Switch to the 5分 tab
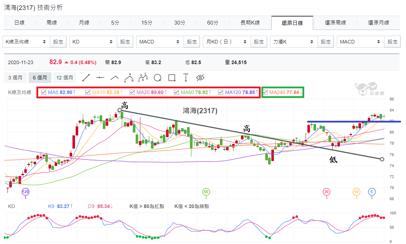 (x=115, y=23)
